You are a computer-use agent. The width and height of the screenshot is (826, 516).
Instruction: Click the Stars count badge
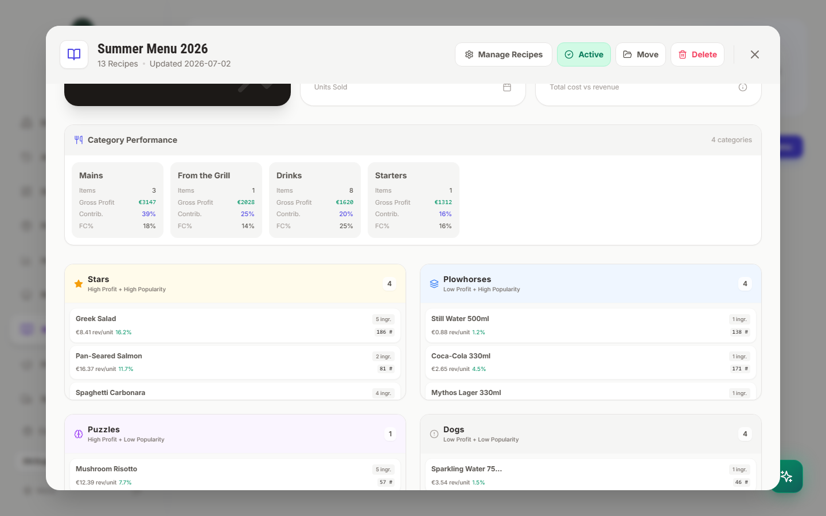(x=389, y=284)
